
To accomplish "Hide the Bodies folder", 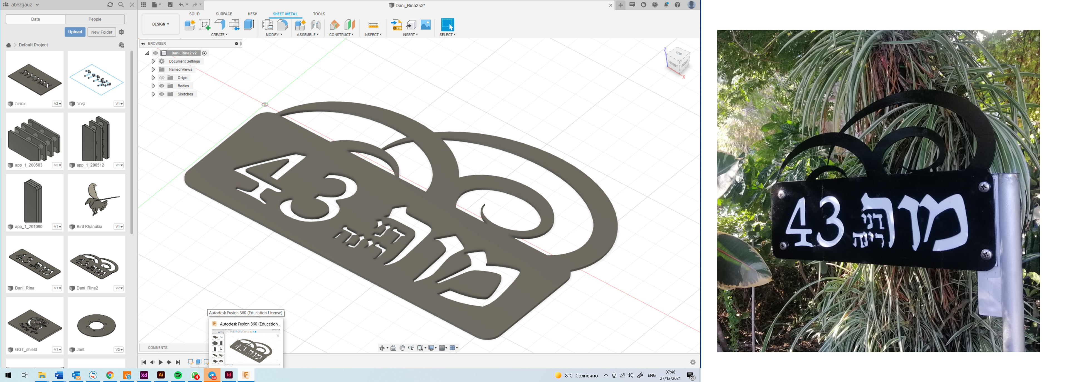I will point(162,86).
